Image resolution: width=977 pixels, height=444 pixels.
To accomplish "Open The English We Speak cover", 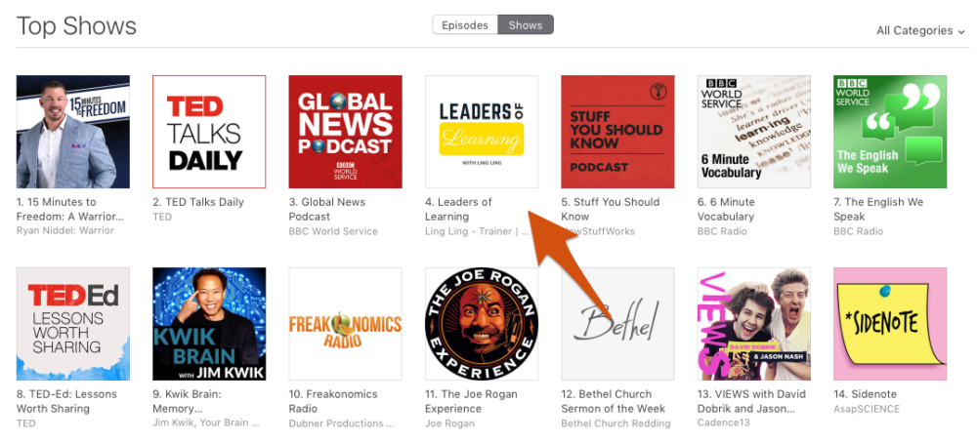I will point(890,132).
